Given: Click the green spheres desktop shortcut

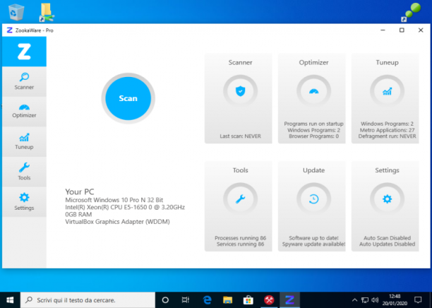Looking at the screenshot, I should 412,12.
